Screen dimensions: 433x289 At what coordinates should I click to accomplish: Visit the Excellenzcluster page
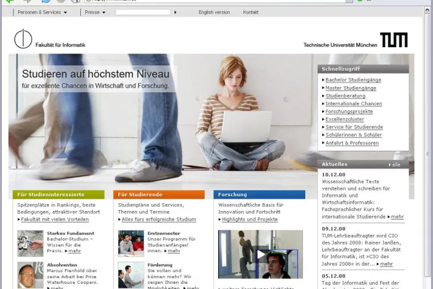[x=344, y=119]
